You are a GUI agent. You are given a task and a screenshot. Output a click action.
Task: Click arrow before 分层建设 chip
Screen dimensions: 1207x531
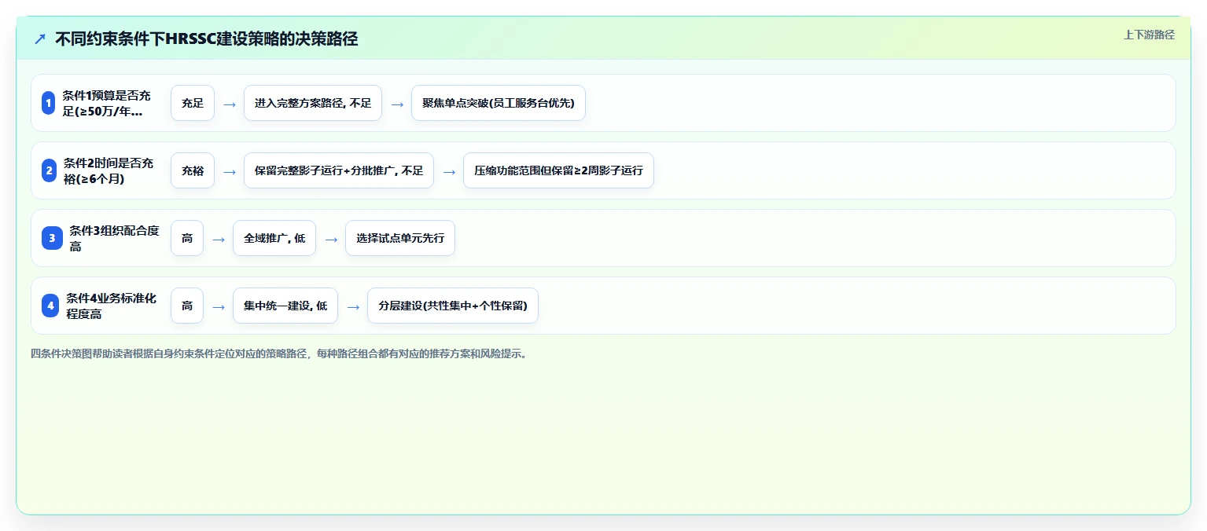[x=352, y=306]
